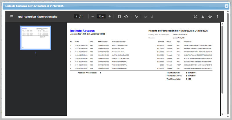Close the Lista de Facturas dialog
This screenshot has height=120, width=232.
(x=226, y=6)
